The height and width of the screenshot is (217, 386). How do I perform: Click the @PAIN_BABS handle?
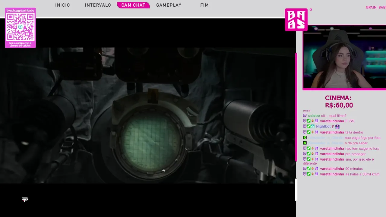(x=376, y=7)
